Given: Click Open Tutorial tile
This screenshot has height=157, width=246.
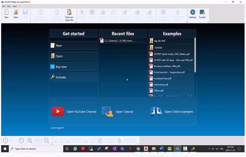Looking at the screenshot, I should (123, 112).
